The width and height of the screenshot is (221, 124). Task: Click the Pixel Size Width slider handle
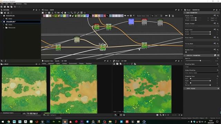[x=210, y=32]
